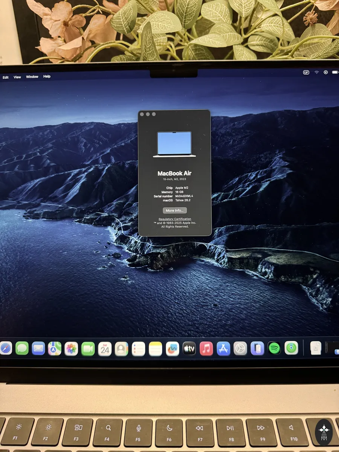Launch Contacts from the Dock
339x452 pixels.
coord(121,349)
